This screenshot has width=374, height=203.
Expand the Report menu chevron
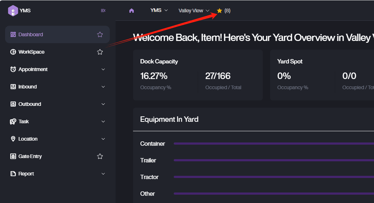coord(103,174)
